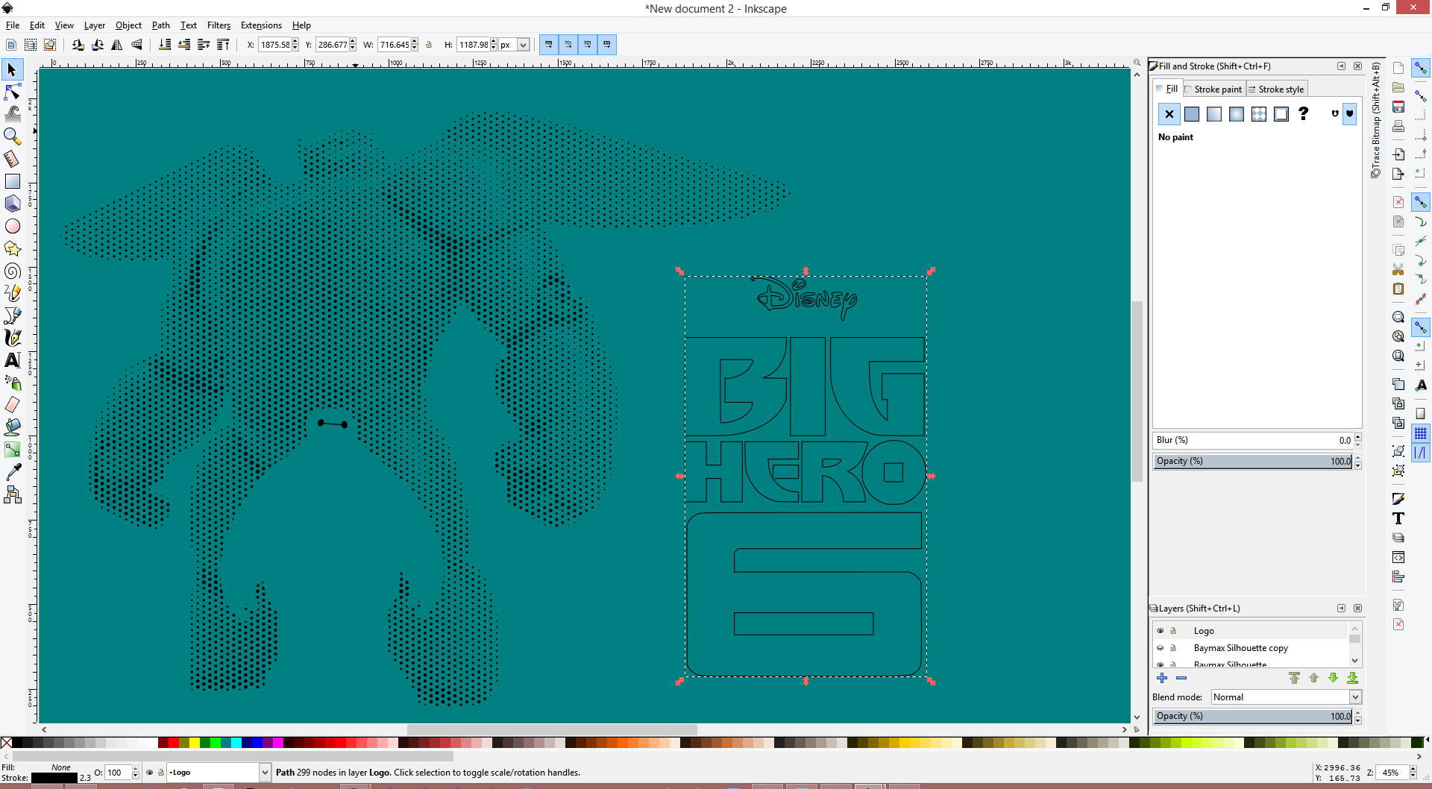Add a new layer with plus icon

pyautogui.click(x=1162, y=678)
